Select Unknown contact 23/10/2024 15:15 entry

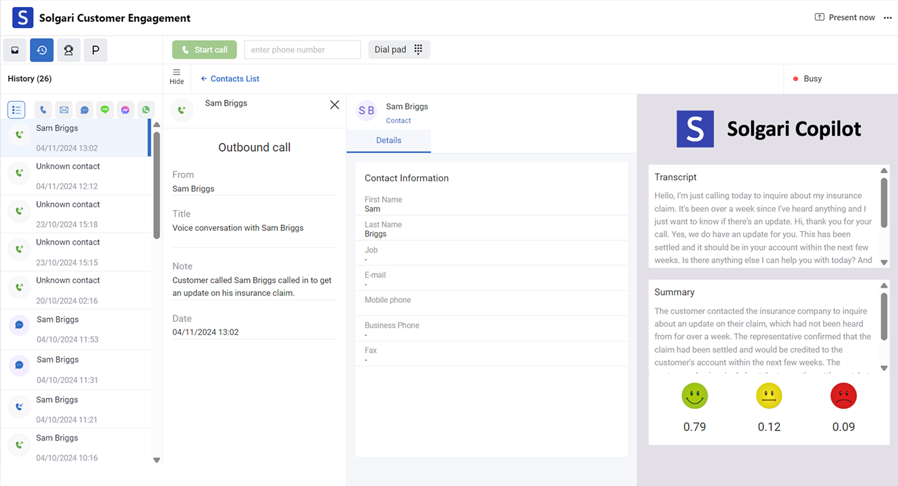coord(76,252)
